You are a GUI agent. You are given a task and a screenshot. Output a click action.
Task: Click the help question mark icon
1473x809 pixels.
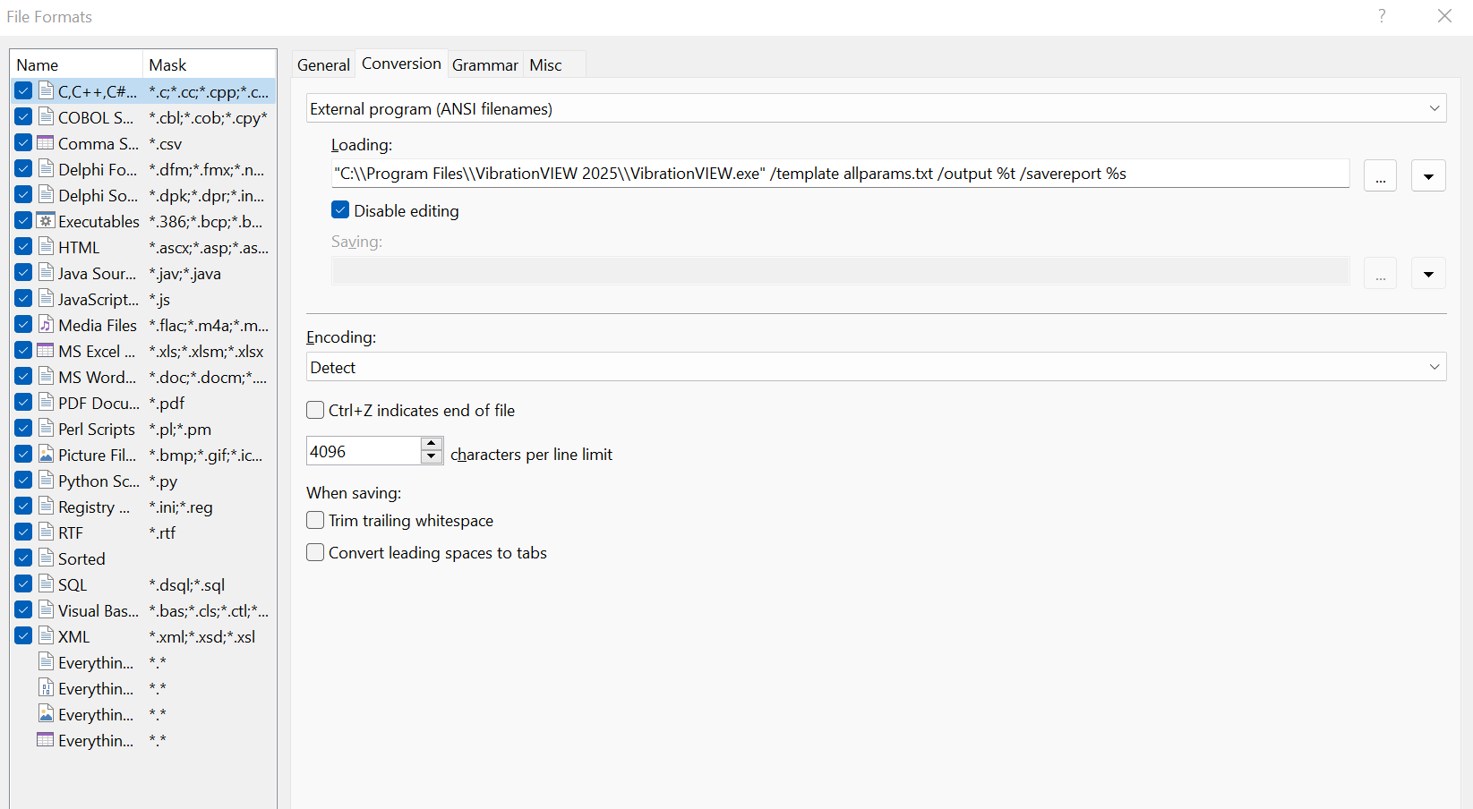pyautogui.click(x=1382, y=16)
